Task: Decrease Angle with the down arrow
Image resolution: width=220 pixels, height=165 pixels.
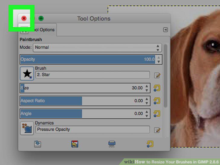Action: point(147,116)
